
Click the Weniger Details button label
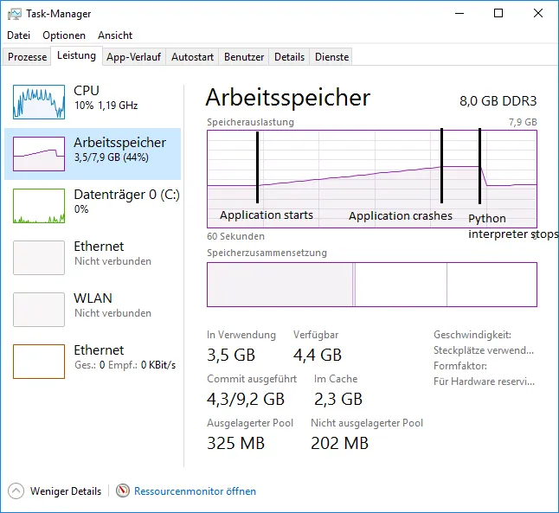pos(66,491)
